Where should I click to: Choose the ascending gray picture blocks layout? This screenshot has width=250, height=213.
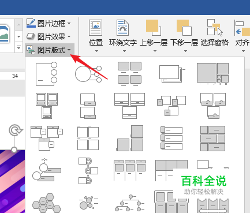pos(129,138)
